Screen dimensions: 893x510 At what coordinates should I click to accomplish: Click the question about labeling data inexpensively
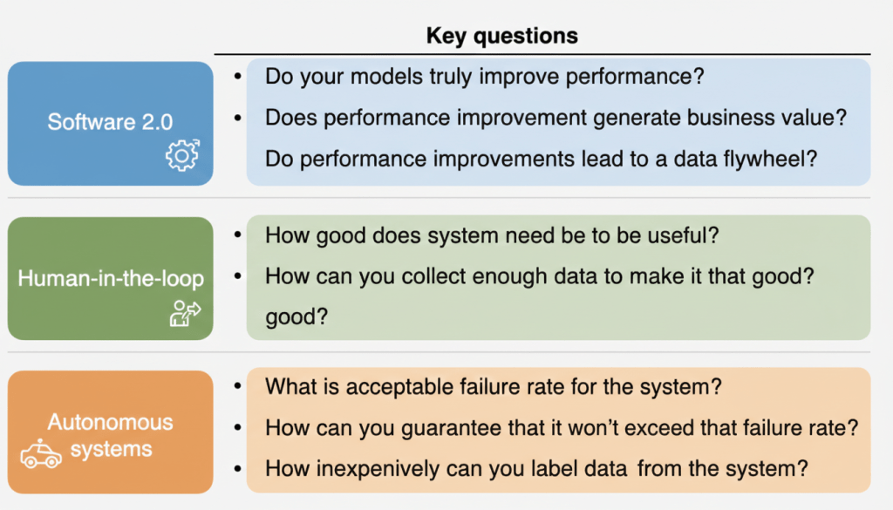point(536,469)
